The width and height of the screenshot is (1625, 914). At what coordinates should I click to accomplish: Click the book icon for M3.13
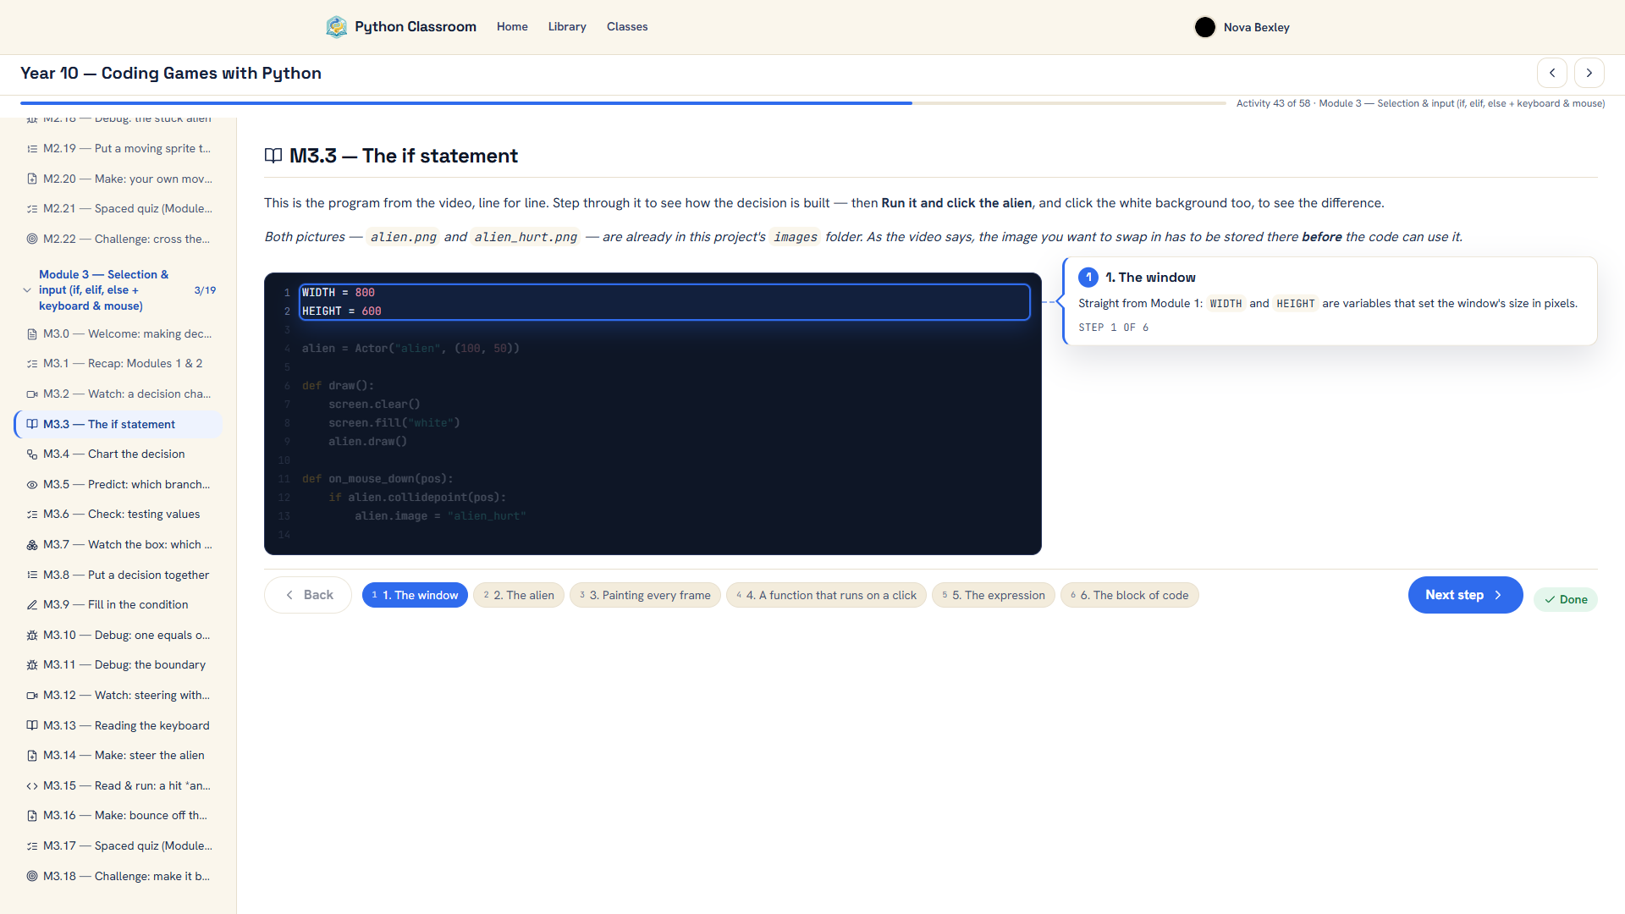click(32, 725)
